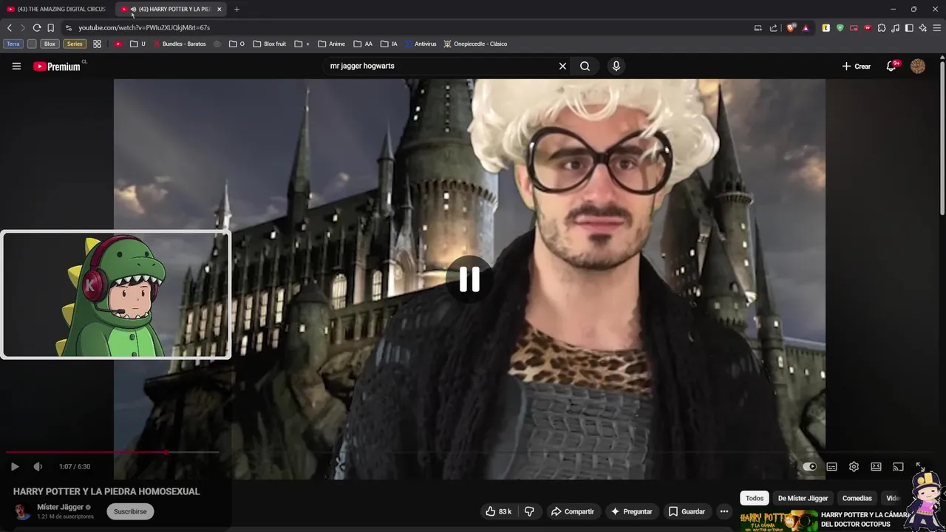Open Brave Rewards triangle icon

click(x=806, y=27)
